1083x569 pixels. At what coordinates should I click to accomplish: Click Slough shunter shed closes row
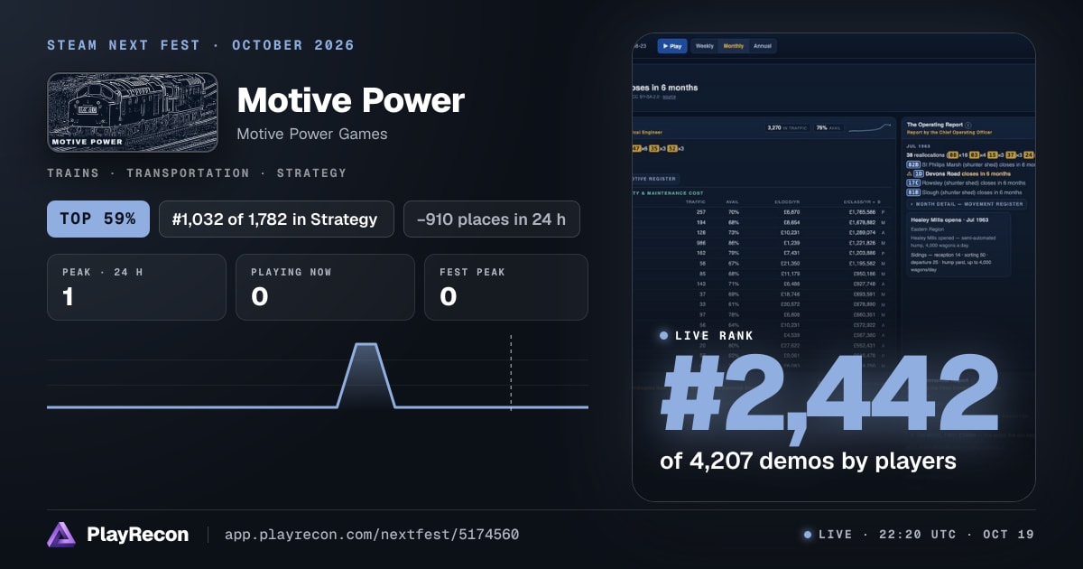click(x=963, y=191)
